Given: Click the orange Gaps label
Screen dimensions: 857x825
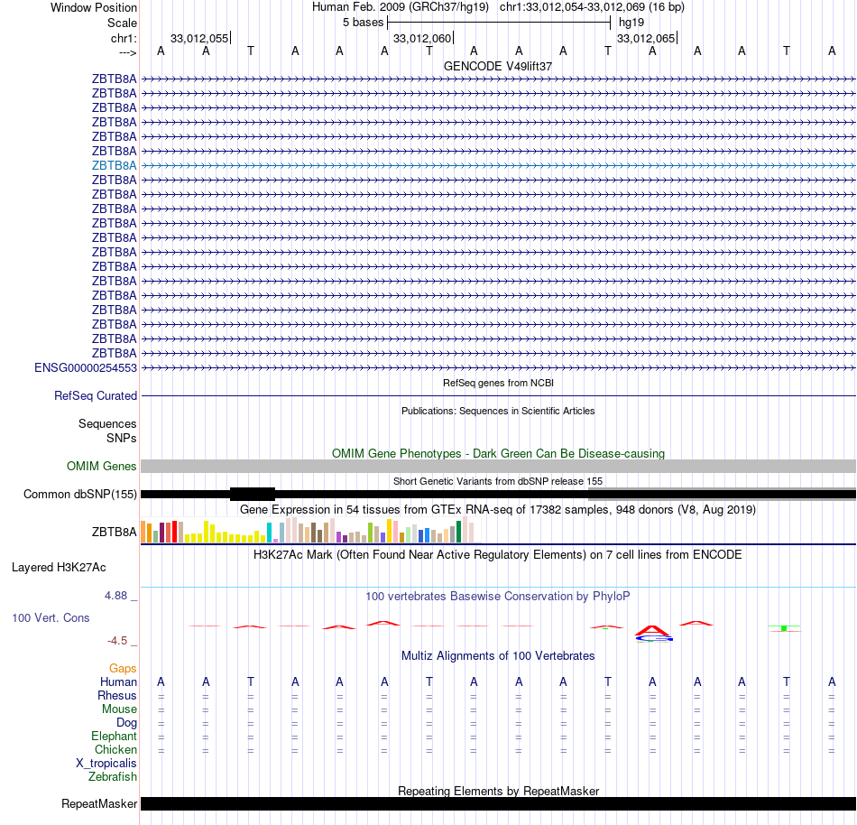Looking at the screenshot, I should coord(123,668).
